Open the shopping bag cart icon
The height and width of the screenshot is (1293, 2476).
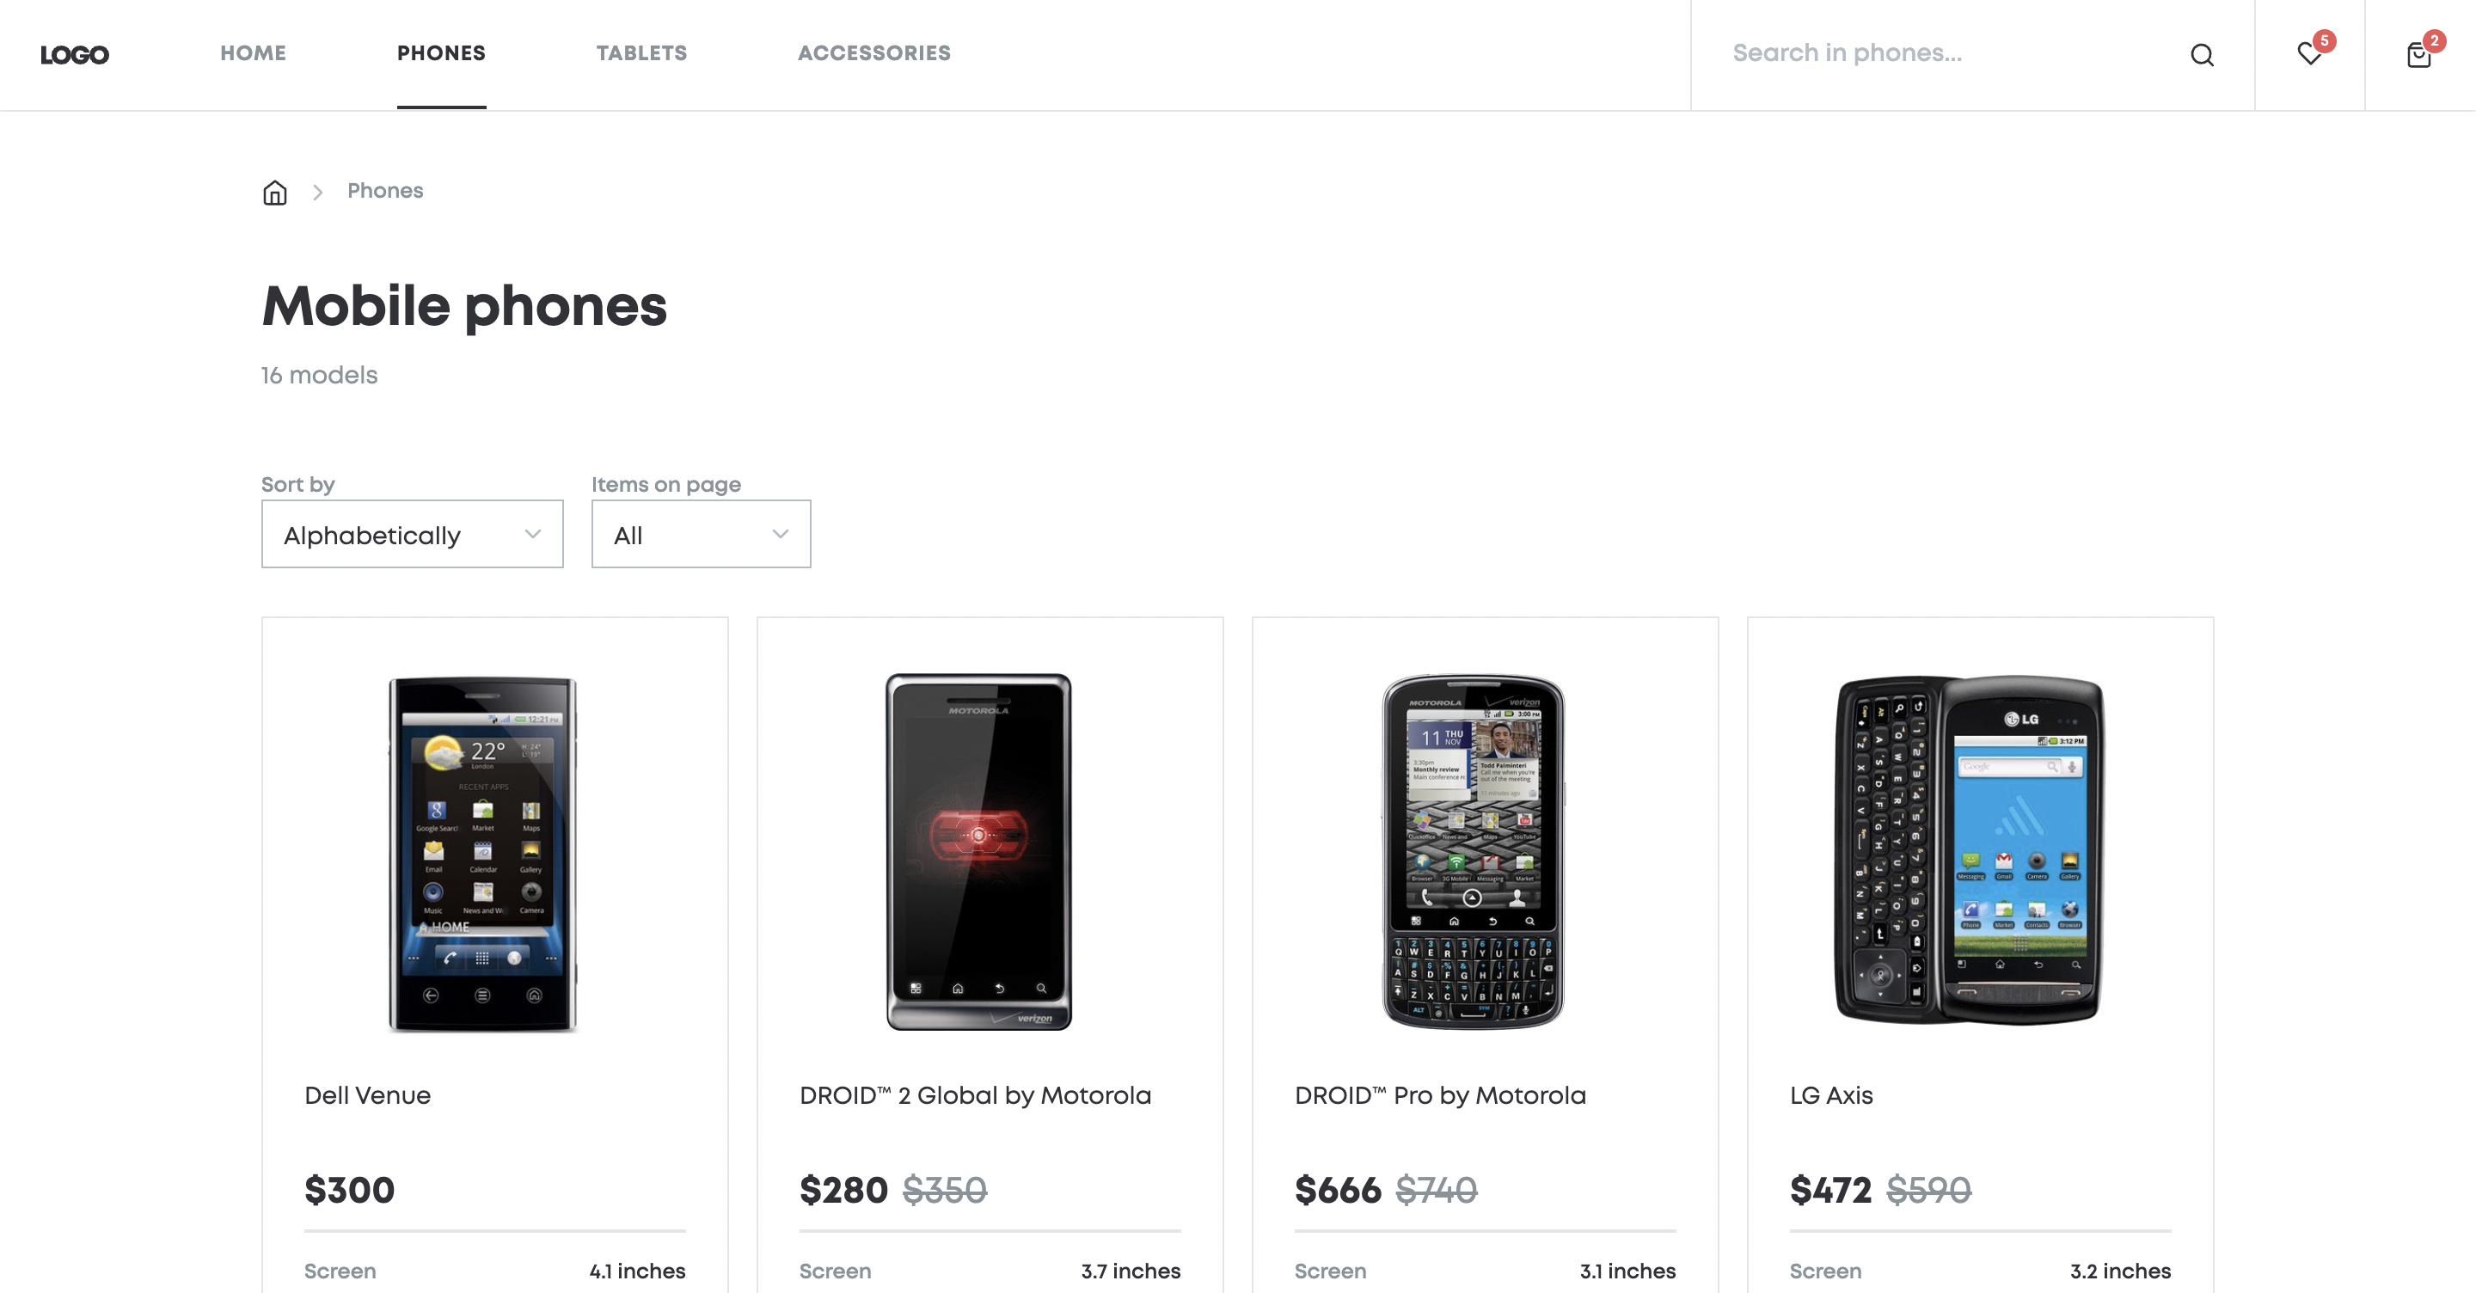pos(2419,55)
